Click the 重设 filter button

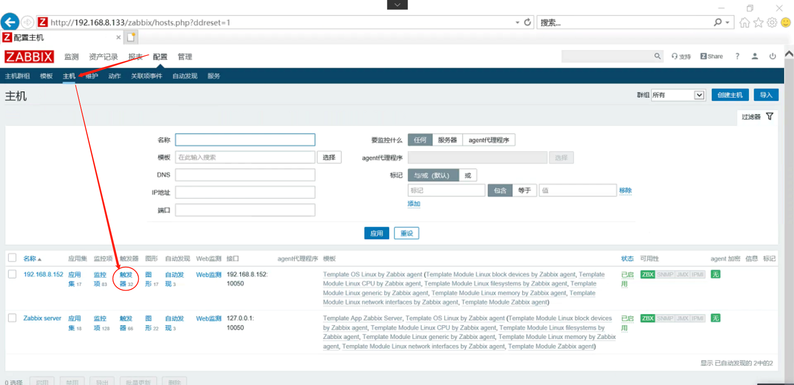(407, 233)
